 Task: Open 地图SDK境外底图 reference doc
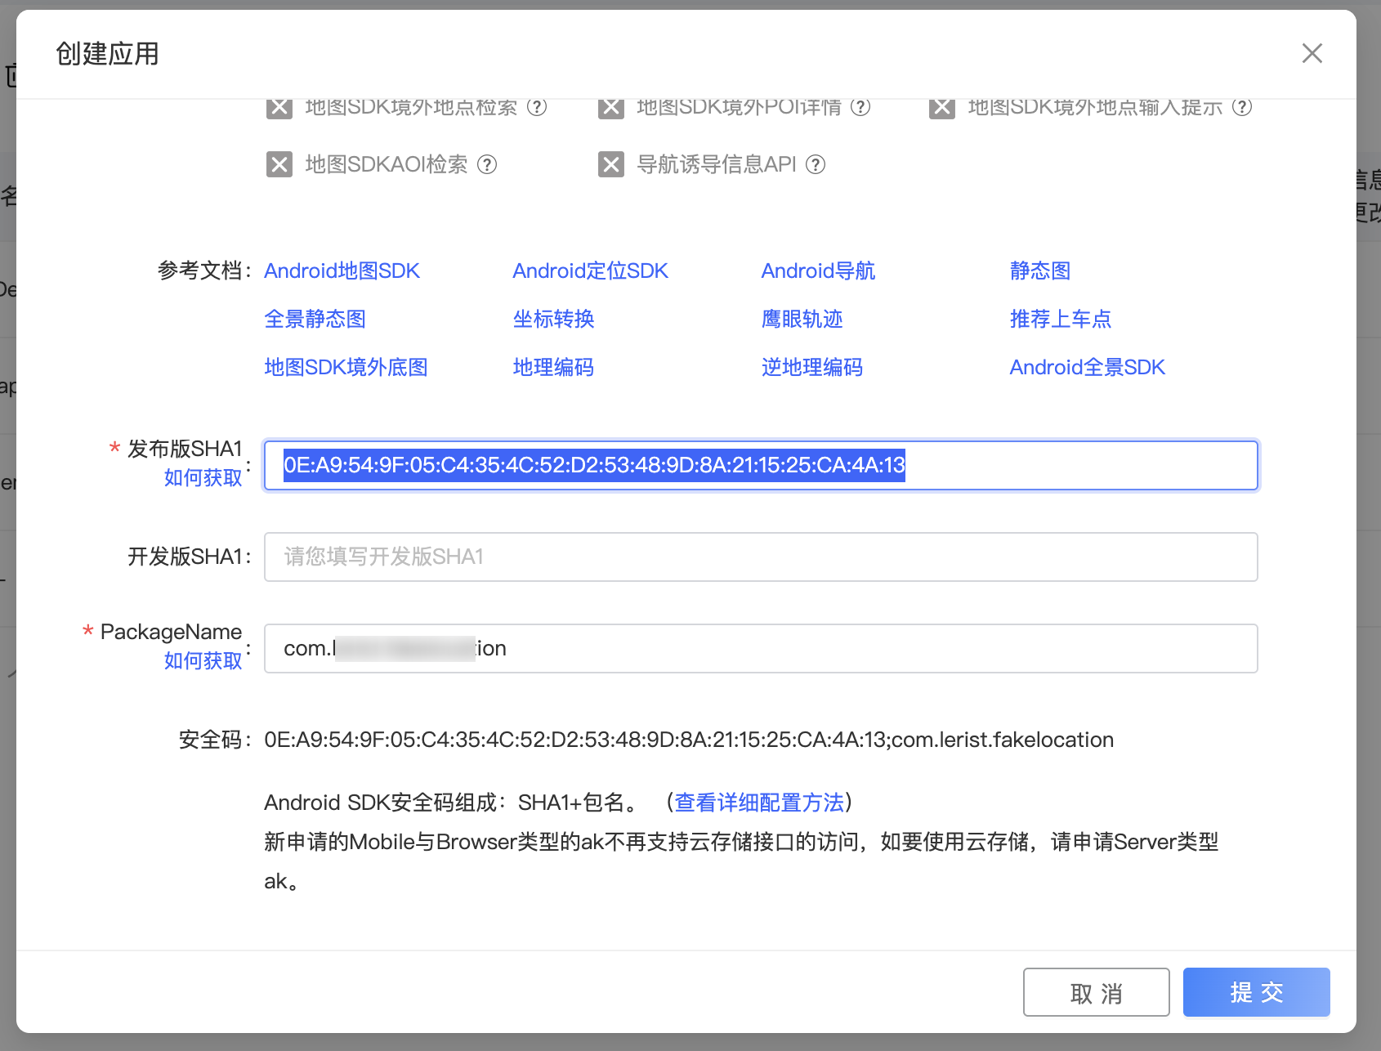(346, 367)
